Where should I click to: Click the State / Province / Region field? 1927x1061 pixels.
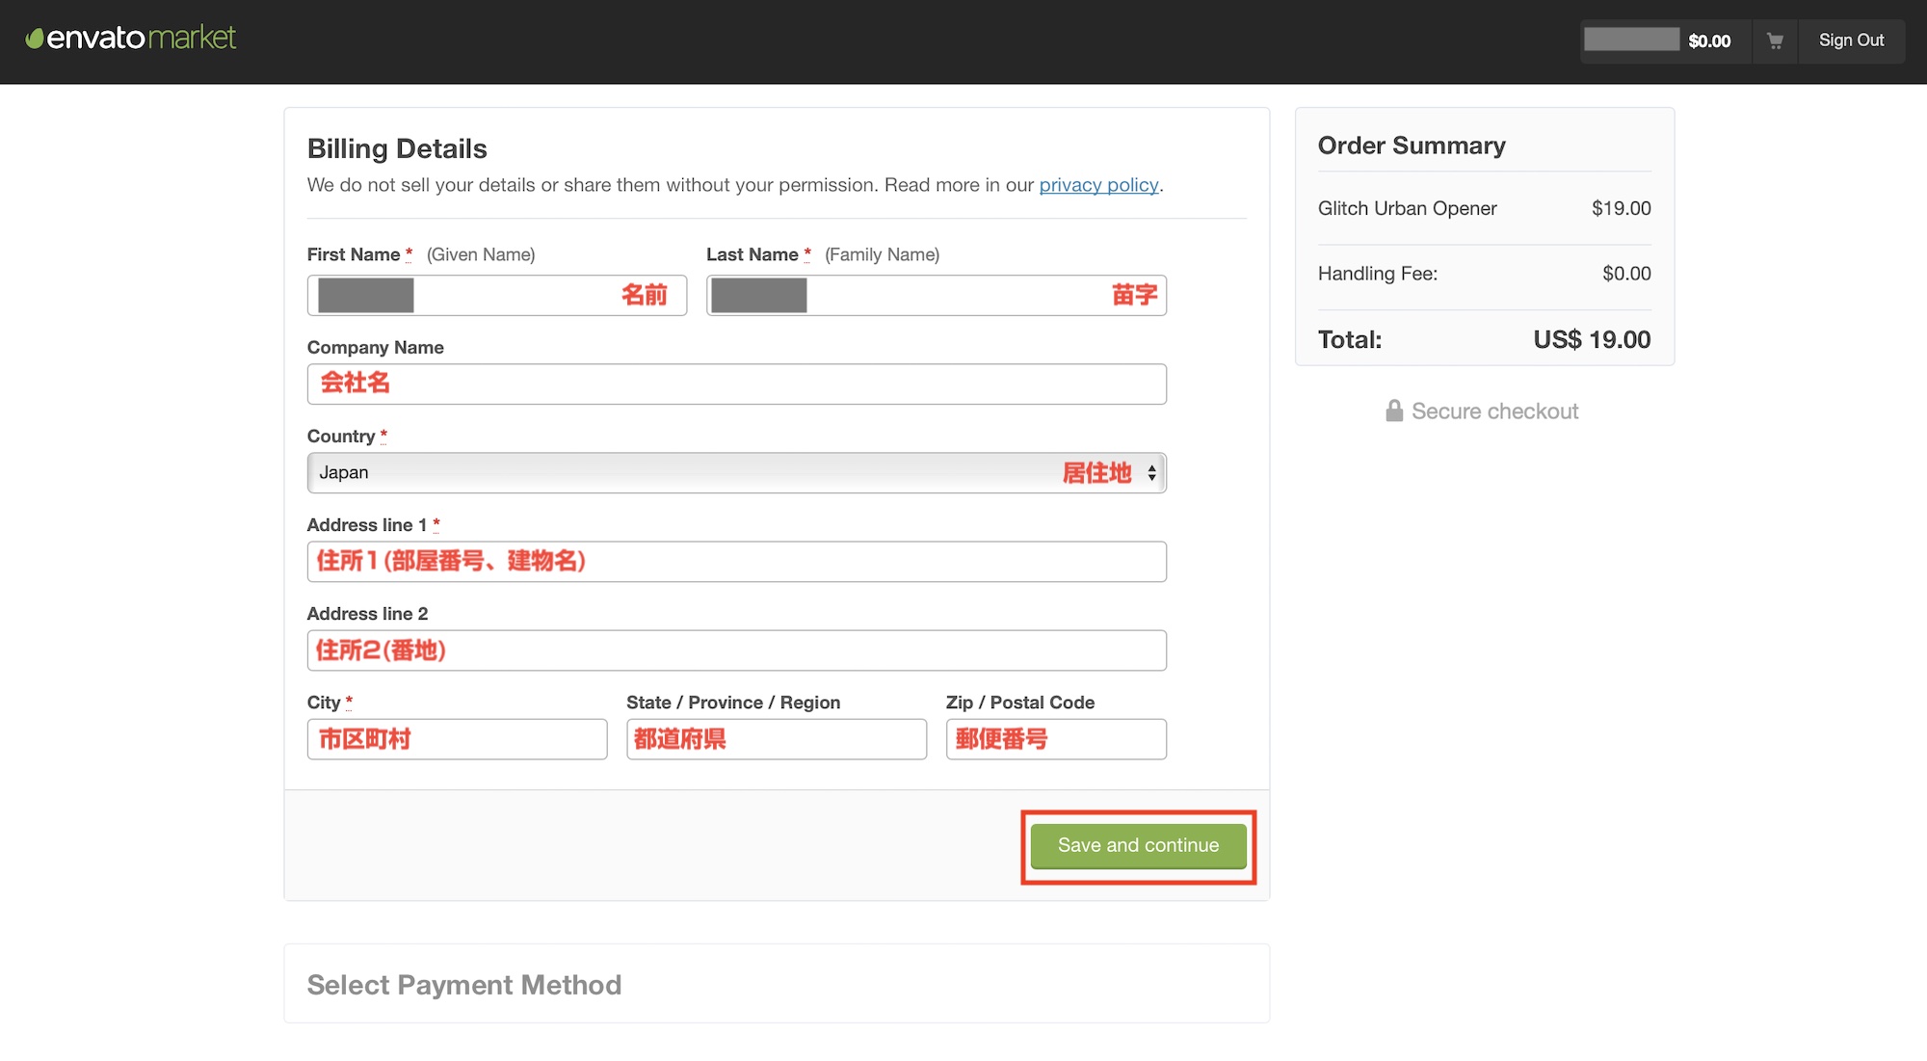[x=776, y=739]
